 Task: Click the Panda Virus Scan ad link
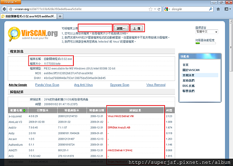tap(47, 85)
